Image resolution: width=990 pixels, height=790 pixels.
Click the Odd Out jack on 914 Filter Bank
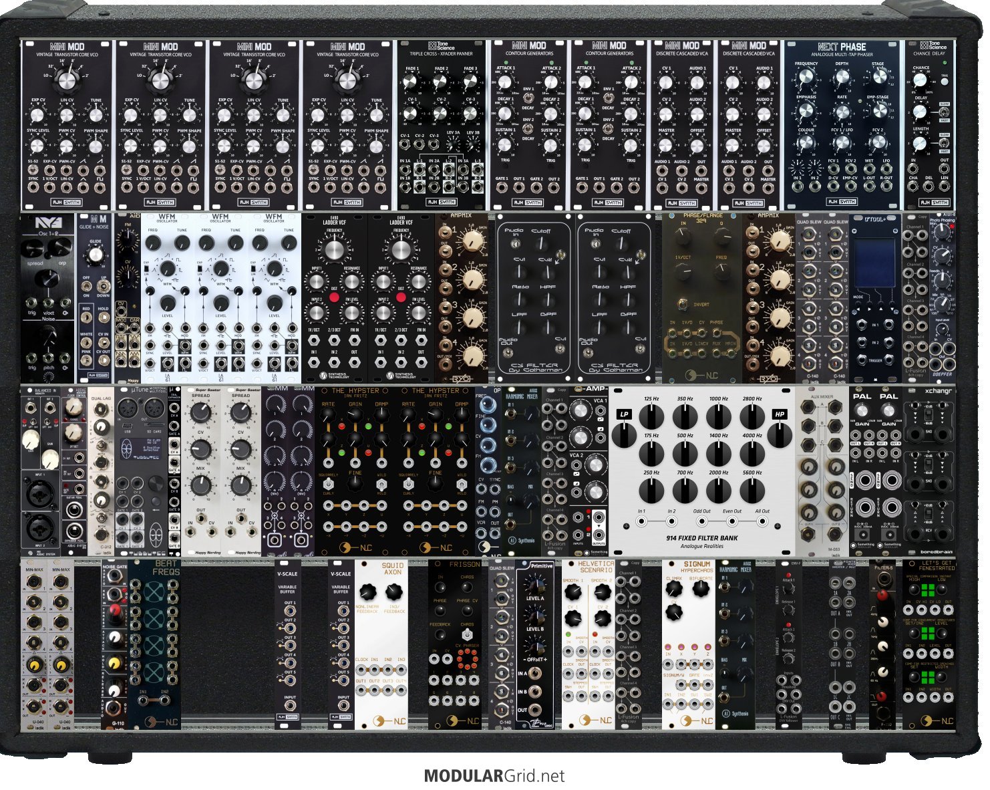pos(702,521)
